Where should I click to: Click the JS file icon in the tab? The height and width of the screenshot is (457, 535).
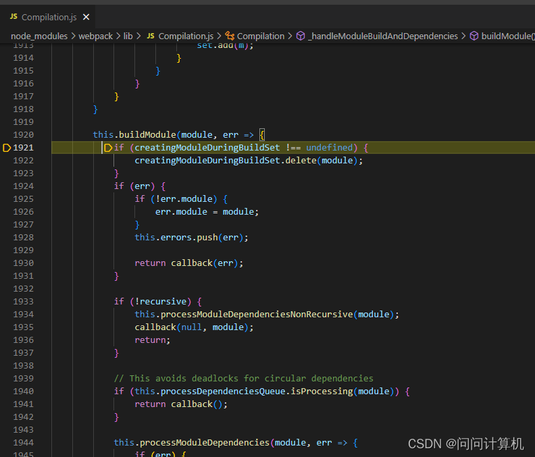tap(14, 16)
